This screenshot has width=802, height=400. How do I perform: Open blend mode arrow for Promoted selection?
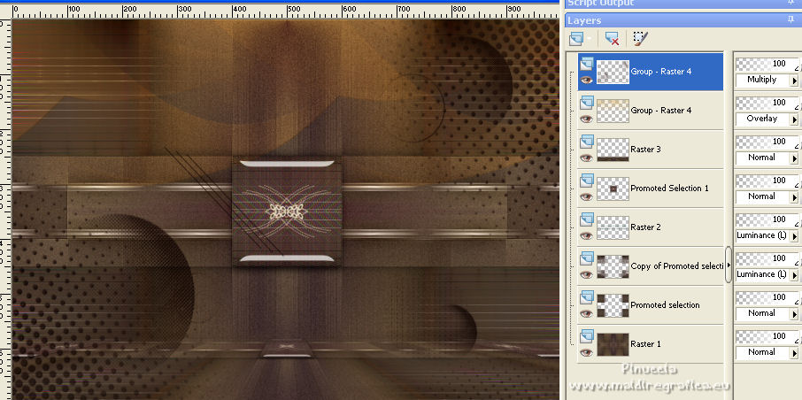pos(795,313)
